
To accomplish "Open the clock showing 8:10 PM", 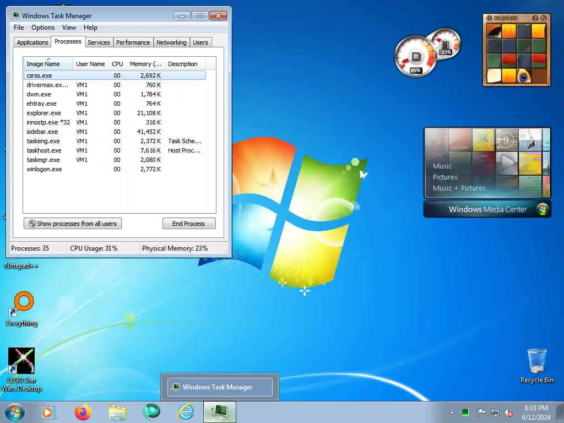I will (x=536, y=413).
